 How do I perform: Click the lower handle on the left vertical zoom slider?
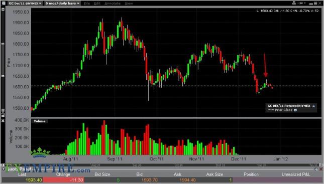tap(3, 76)
